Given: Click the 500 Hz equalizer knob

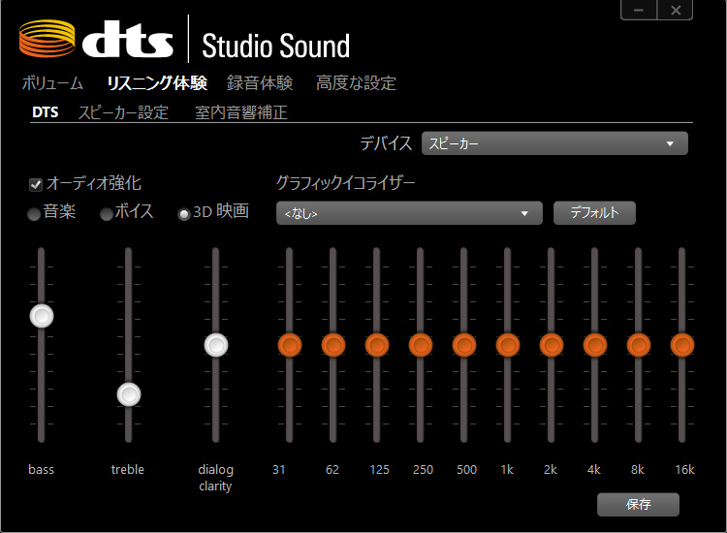Looking at the screenshot, I should (464, 345).
